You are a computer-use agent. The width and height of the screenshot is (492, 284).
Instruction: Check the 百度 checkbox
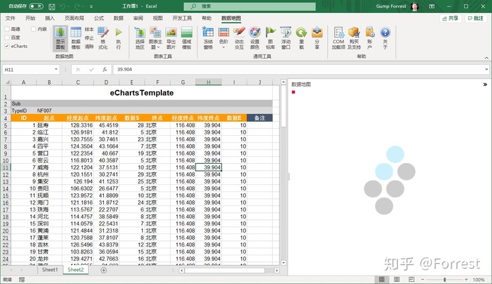[7, 38]
